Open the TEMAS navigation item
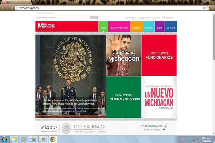 (159, 27)
